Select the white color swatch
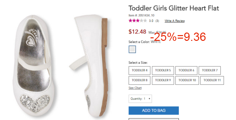This screenshot has width=236, height=120. coord(132,49)
